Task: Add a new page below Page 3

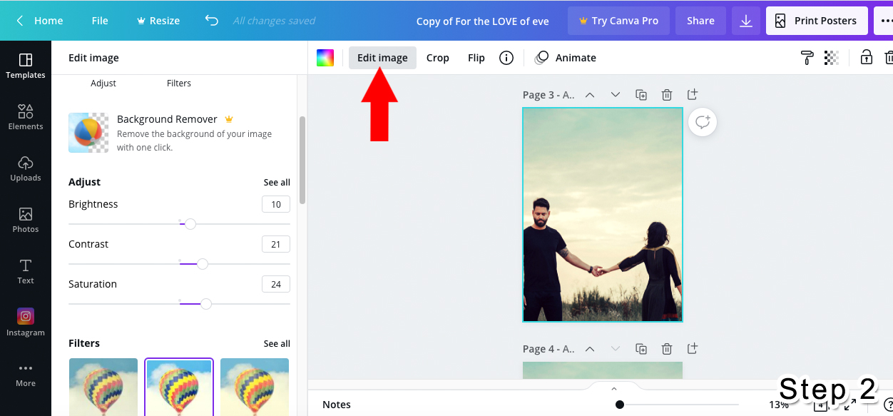Action: point(691,94)
